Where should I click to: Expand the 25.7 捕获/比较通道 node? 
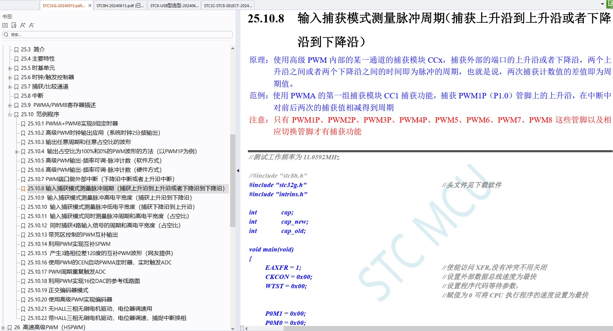[x=10, y=87]
